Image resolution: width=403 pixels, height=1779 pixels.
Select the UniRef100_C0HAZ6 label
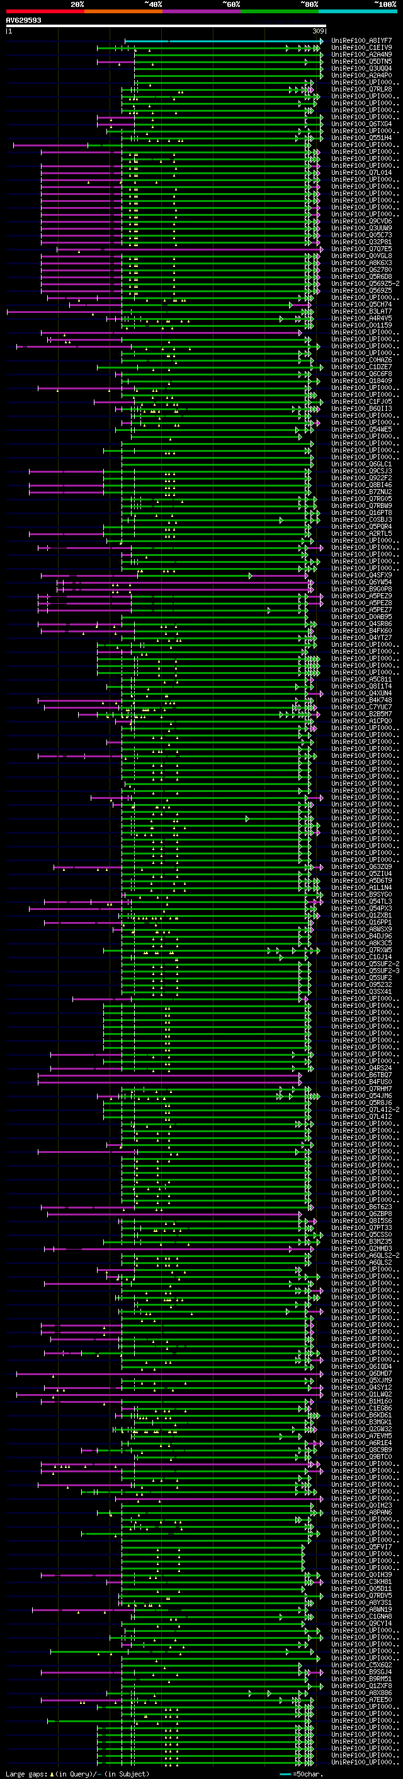[361, 360]
